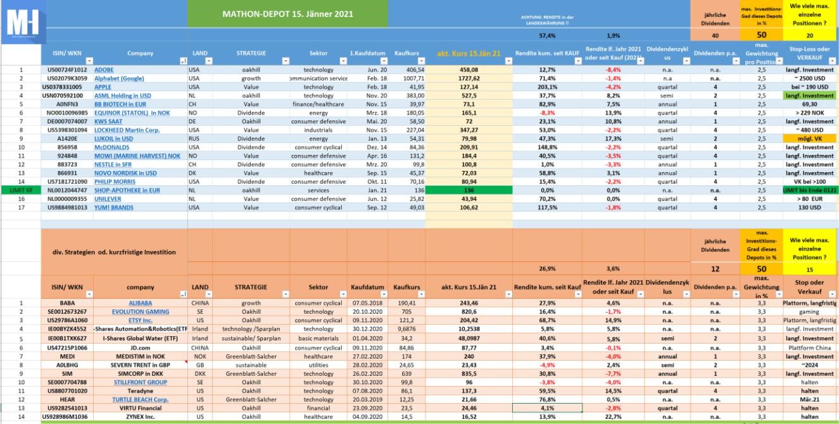Select the ISIN cell SE0012673267

[67, 311]
